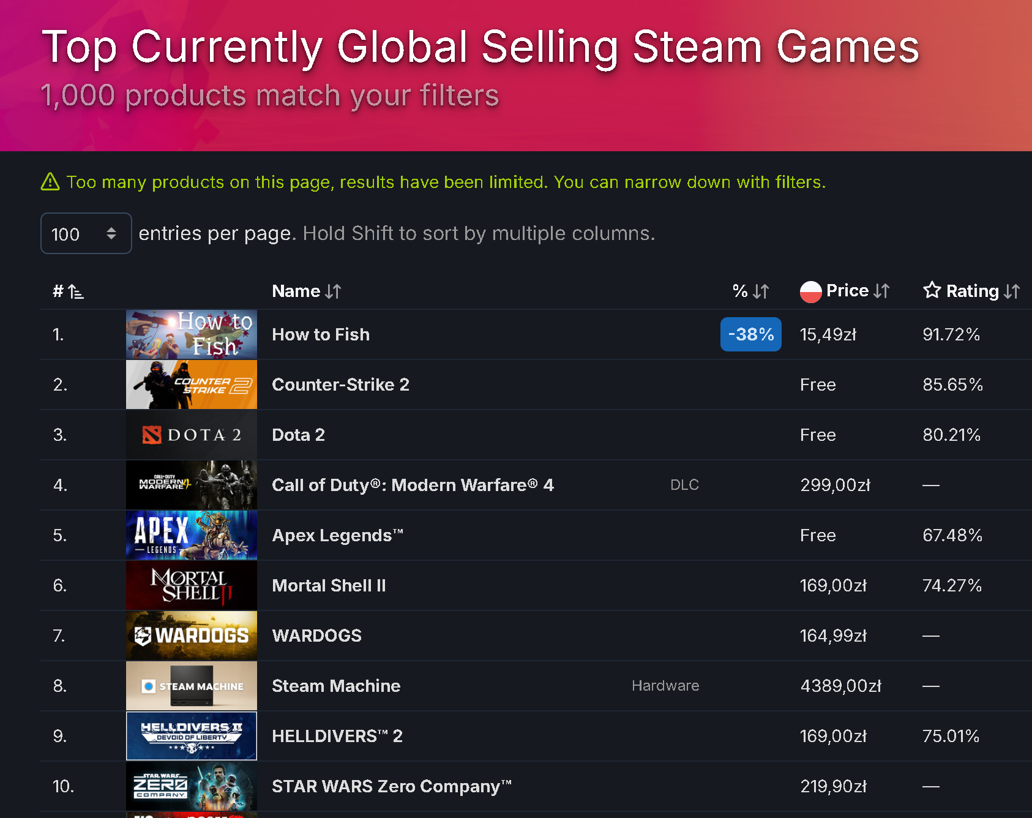
Task: Click the Apex Legends thumbnail image
Action: [192, 535]
